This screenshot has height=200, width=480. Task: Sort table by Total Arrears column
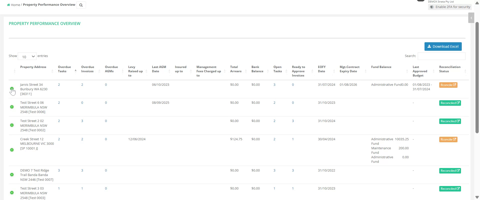(x=236, y=69)
